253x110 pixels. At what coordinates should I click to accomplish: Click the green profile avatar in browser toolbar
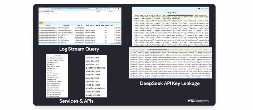[x=118, y=9]
